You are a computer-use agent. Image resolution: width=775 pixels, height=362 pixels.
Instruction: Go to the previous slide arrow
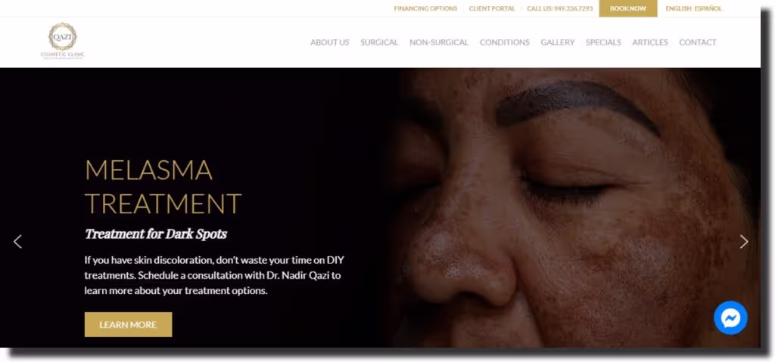click(18, 242)
